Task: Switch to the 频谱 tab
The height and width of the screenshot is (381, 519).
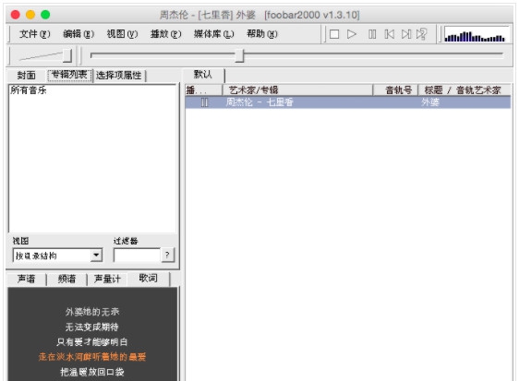Action: (x=66, y=280)
